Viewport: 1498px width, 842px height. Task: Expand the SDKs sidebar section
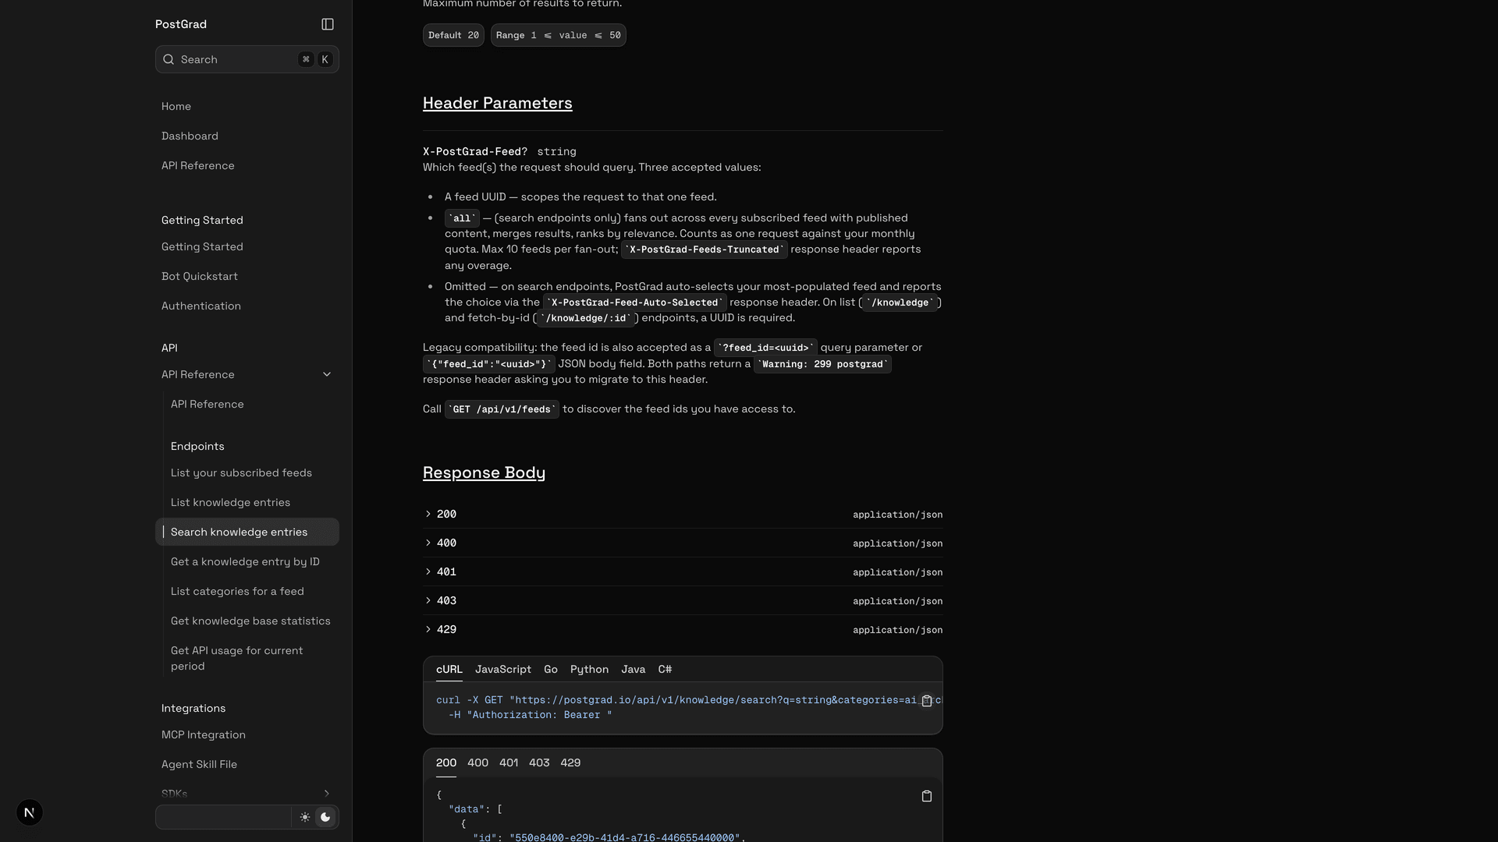tap(327, 794)
